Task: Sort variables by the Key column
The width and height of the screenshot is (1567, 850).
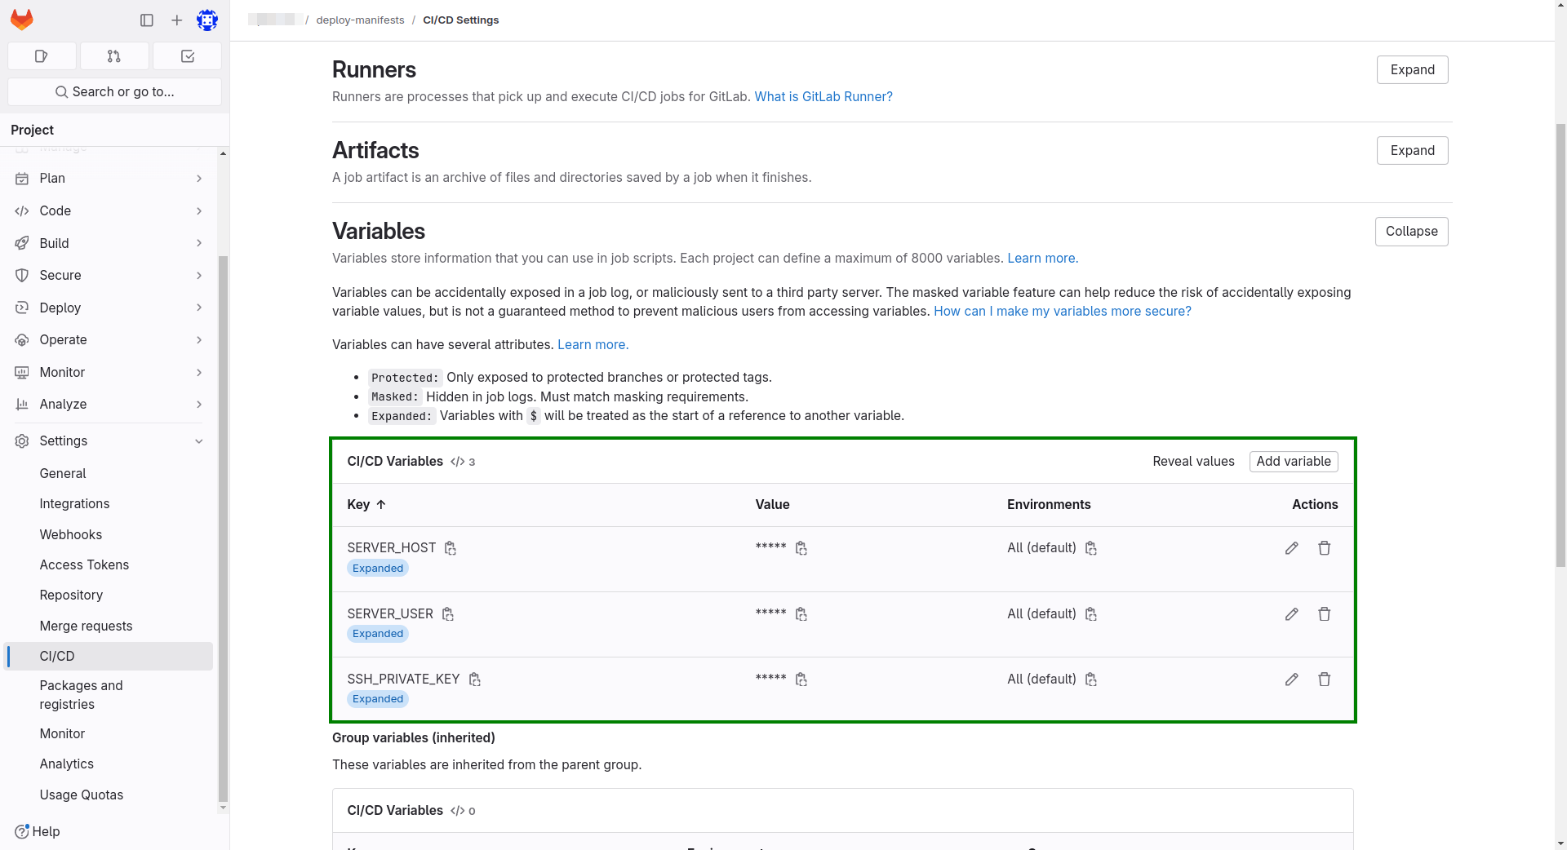Action: (366, 505)
